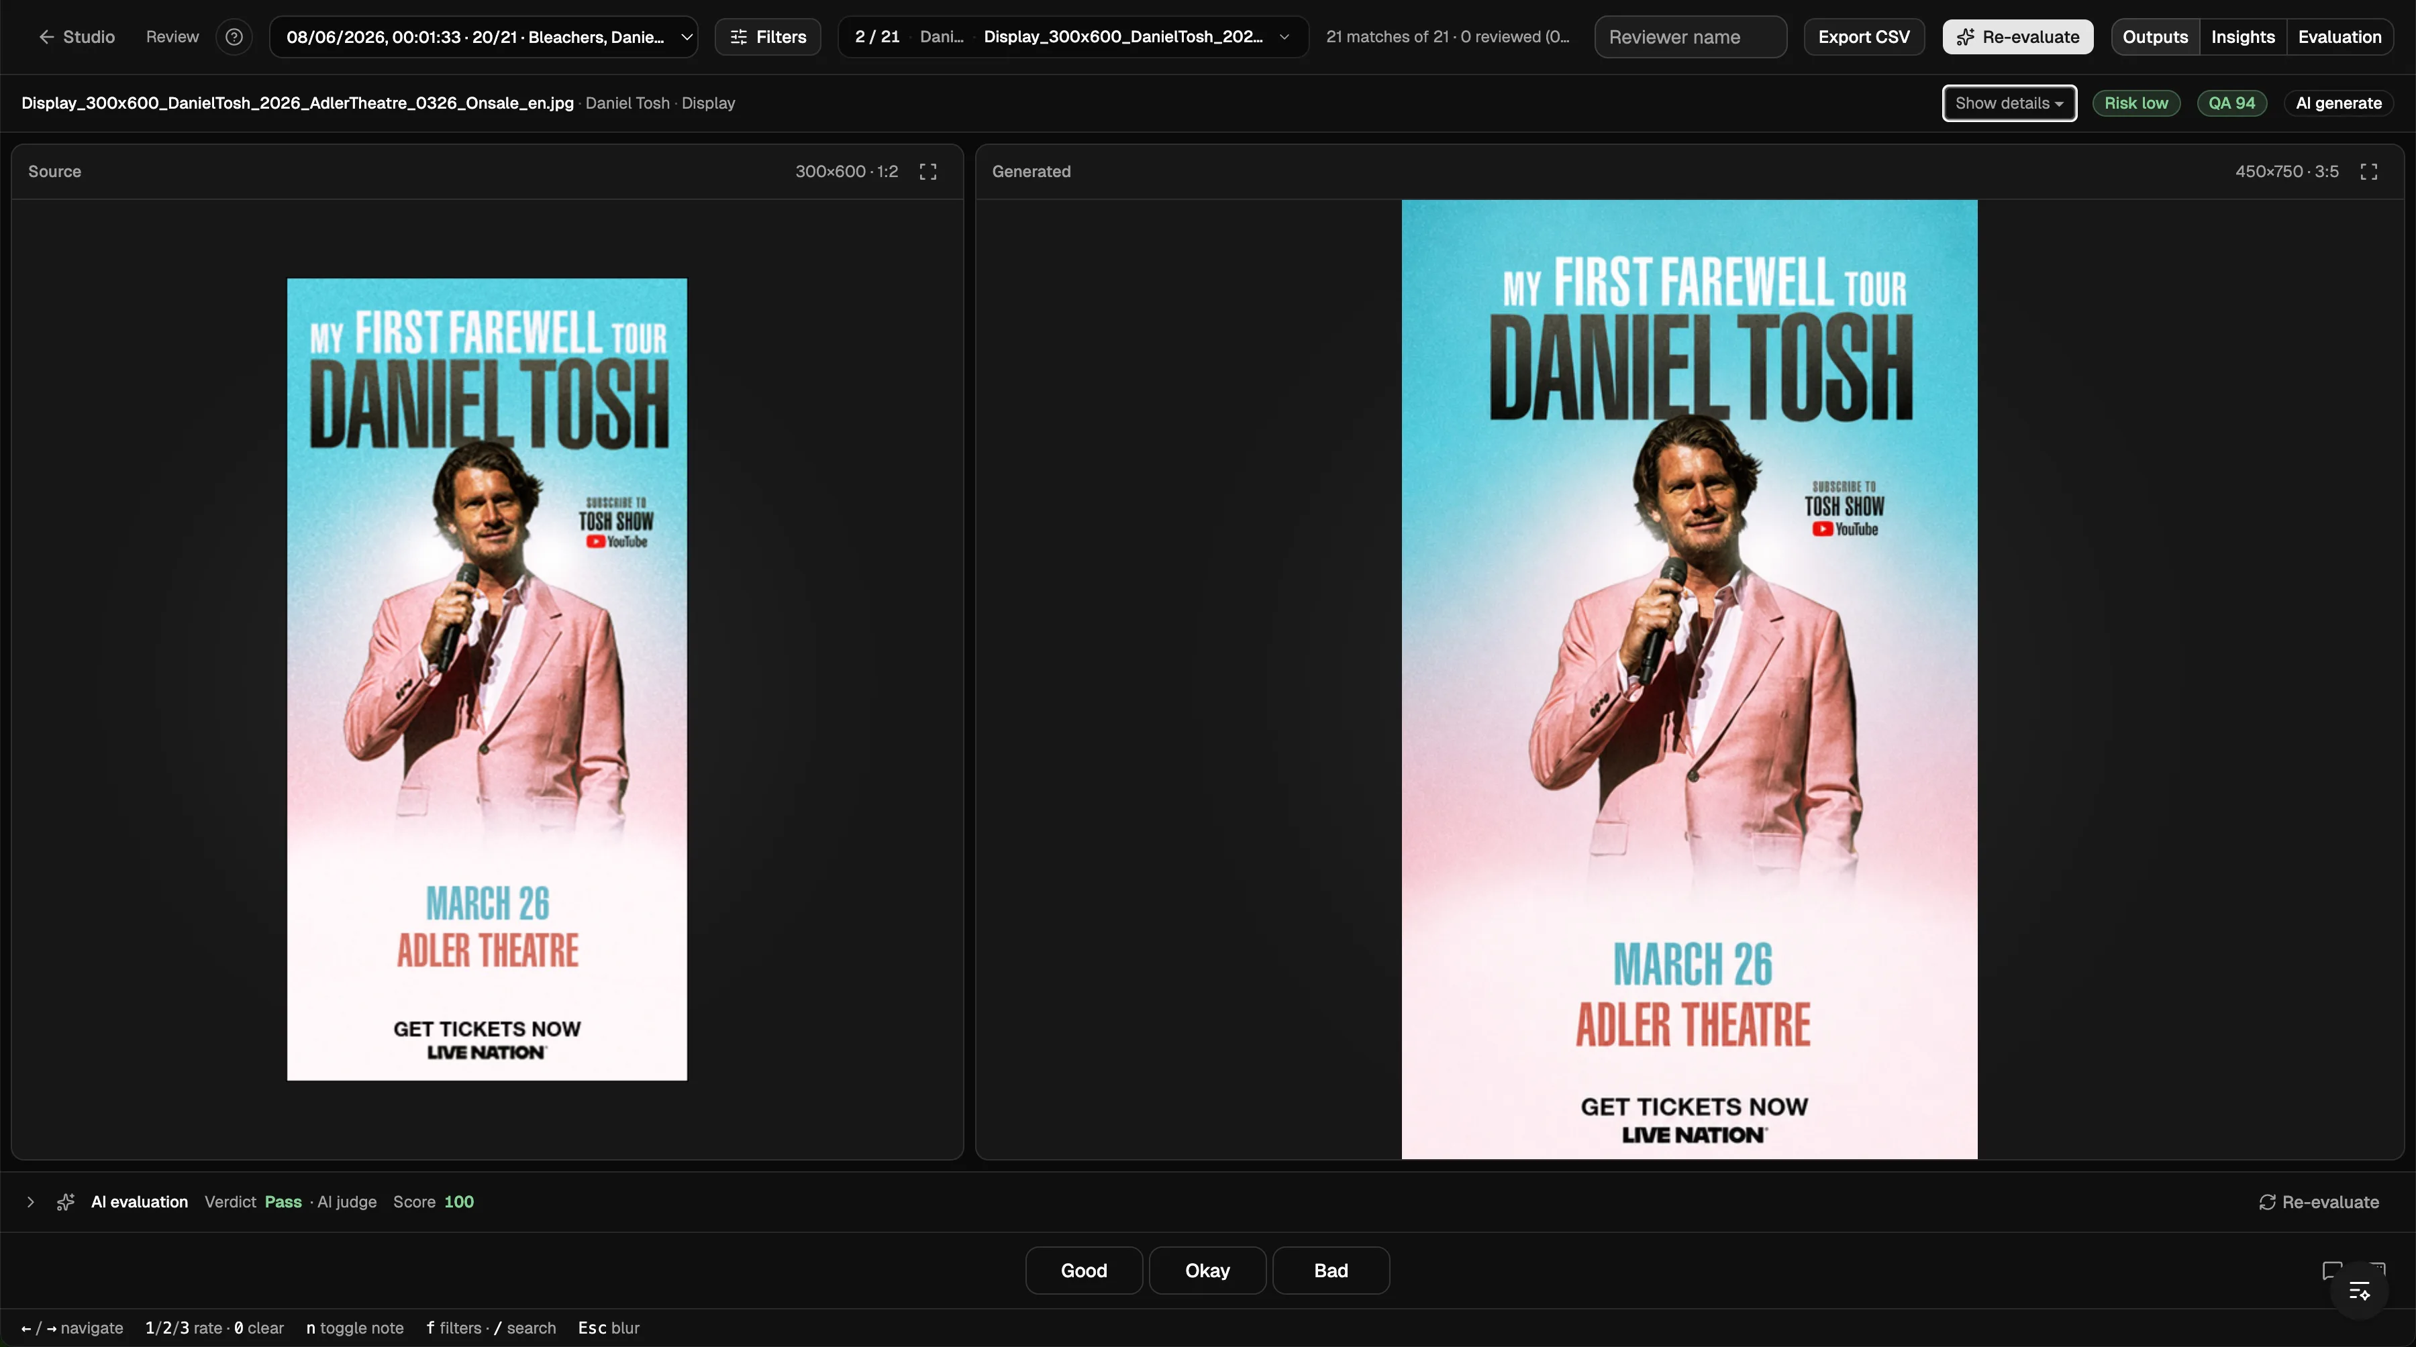Switch to the Insights tab

[x=2242, y=36]
